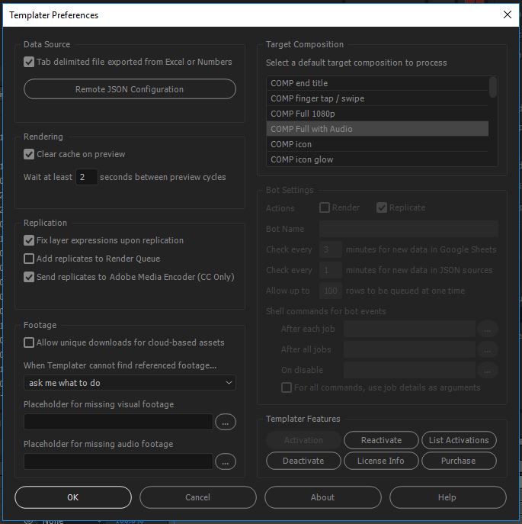
Task: Select COMP icon glow composition
Action: click(x=376, y=159)
